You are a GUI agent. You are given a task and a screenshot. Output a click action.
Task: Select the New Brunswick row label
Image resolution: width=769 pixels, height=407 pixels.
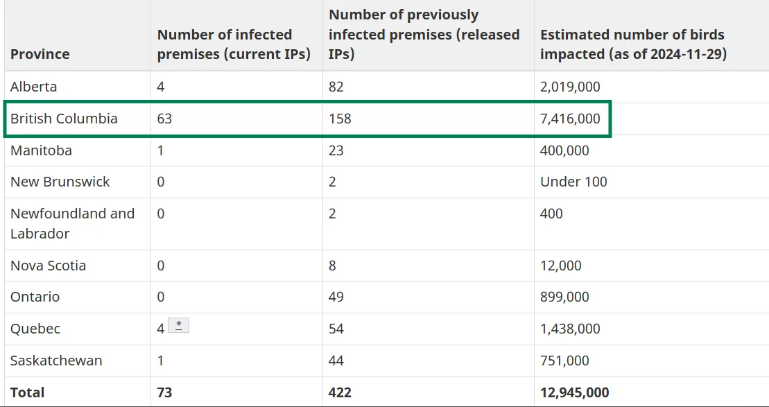click(x=60, y=182)
